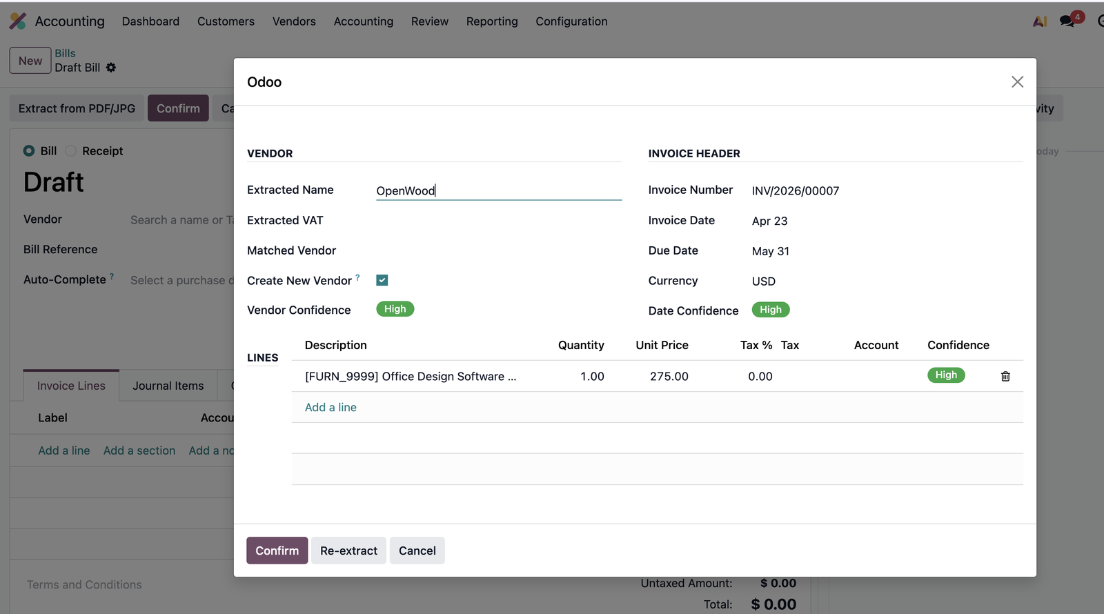1104x614 pixels.
Task: Click Add a line under Invoice Lines tab
Action: click(x=64, y=450)
